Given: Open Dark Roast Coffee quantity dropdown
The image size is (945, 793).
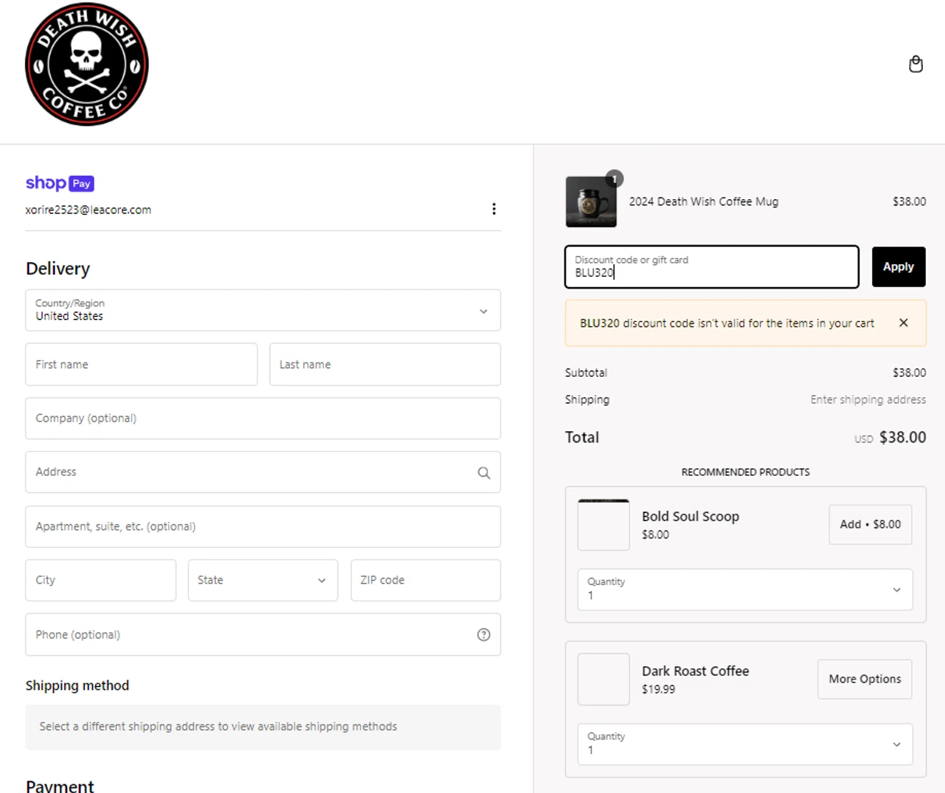Looking at the screenshot, I should tap(745, 744).
